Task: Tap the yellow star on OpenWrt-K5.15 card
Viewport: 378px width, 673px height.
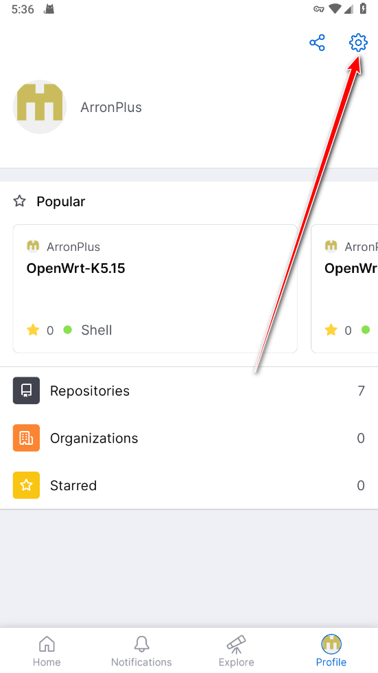Action: (33, 330)
